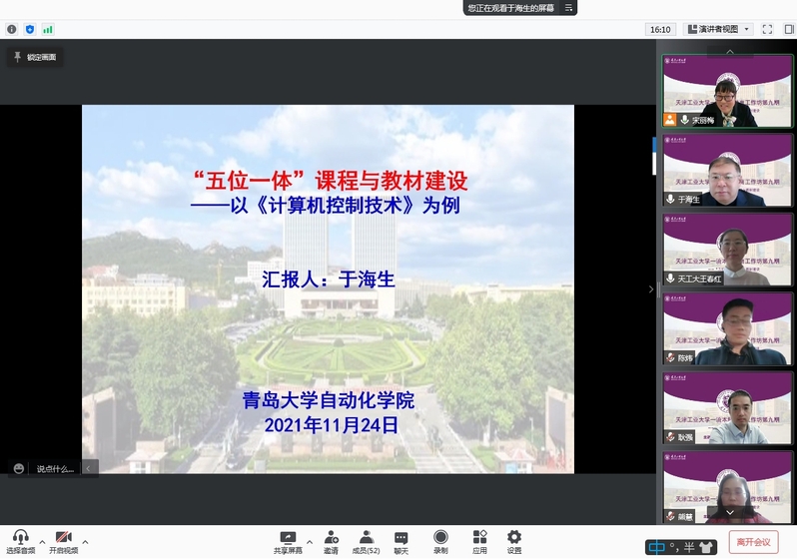Click the 共享屏幕 share screen icon
Viewport: 797px width, 559px height.
pyautogui.click(x=288, y=541)
